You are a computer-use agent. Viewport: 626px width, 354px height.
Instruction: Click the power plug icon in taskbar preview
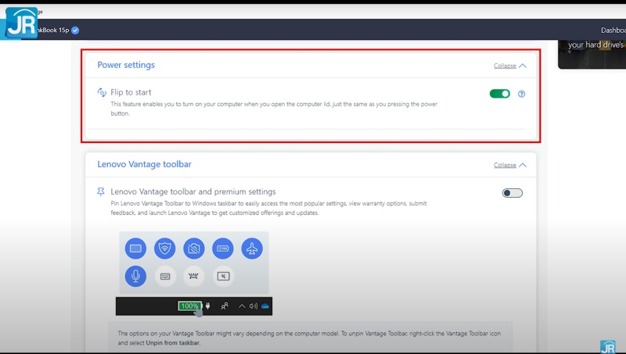pos(207,306)
